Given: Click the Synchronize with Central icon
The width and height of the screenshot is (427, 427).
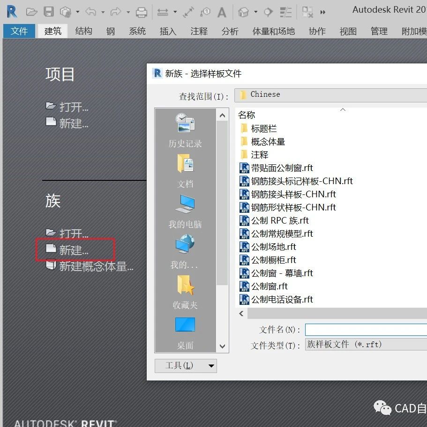Looking at the screenshot, I should [x=65, y=12].
